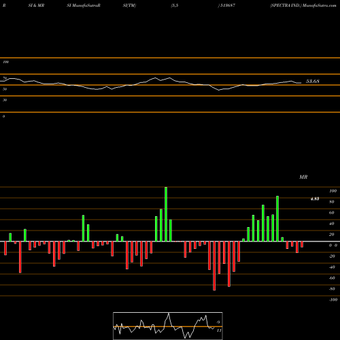Viewport: 340px width, 340px height.
Task: Click the RSI value 53.68 label
Action: 313,81
